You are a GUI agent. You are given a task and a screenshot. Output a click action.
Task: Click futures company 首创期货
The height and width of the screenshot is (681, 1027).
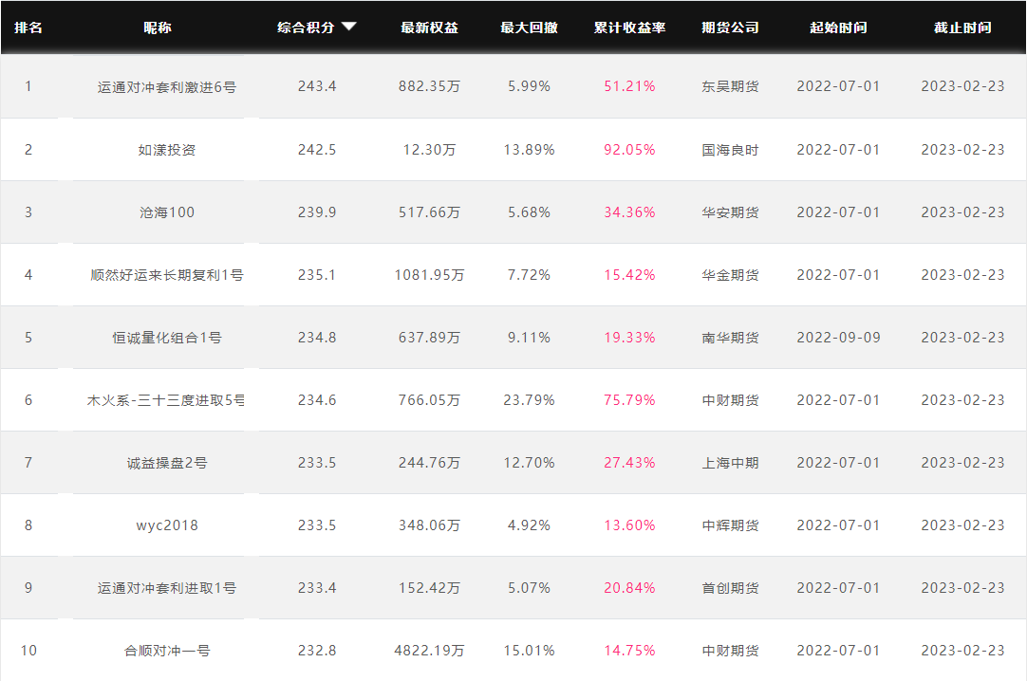point(730,588)
